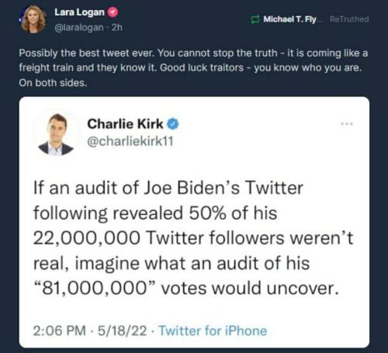388x353 pixels.
Task: Click Charlie Kirk's blue verified checkmark
Action: pyautogui.click(x=172, y=124)
